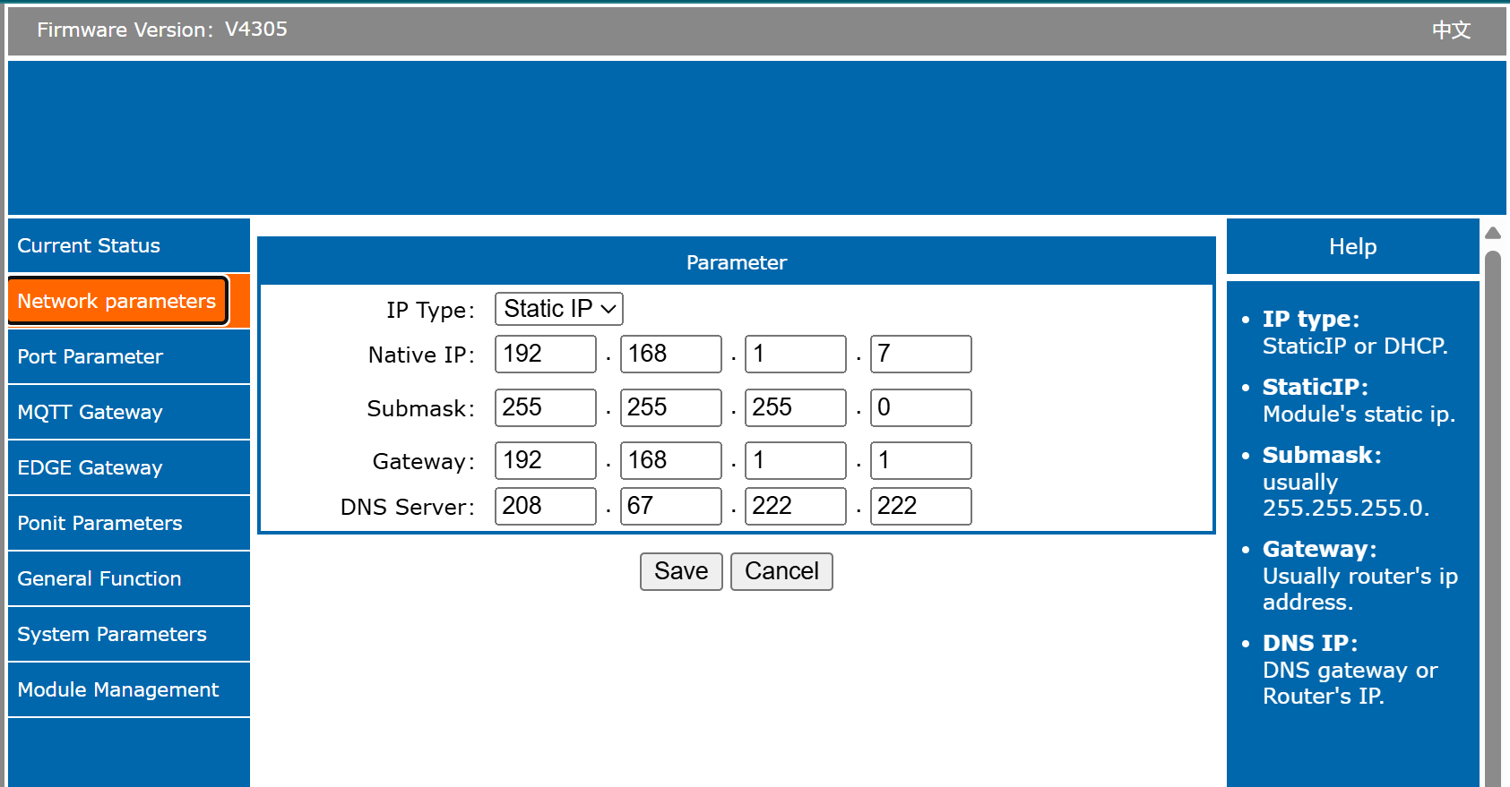The height and width of the screenshot is (787, 1510).
Task: Open General Function page
Action: click(128, 578)
